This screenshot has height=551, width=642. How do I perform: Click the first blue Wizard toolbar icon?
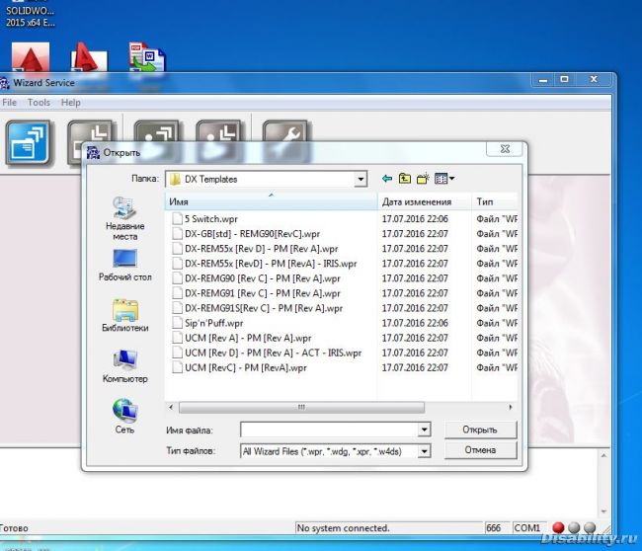click(29, 143)
